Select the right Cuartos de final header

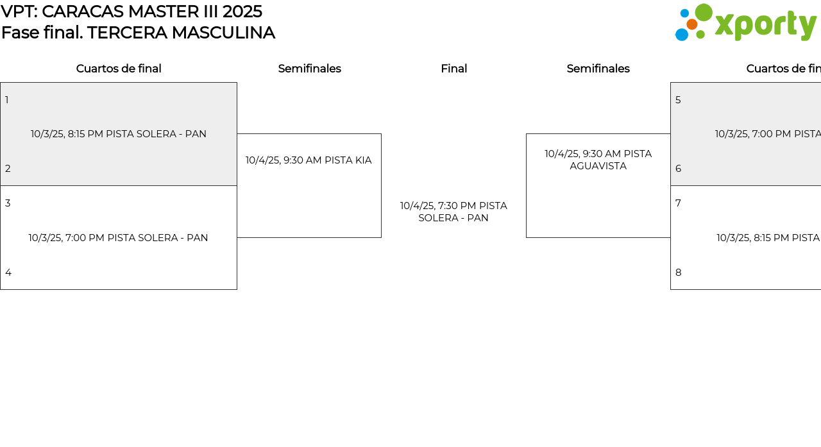pyautogui.click(x=783, y=69)
